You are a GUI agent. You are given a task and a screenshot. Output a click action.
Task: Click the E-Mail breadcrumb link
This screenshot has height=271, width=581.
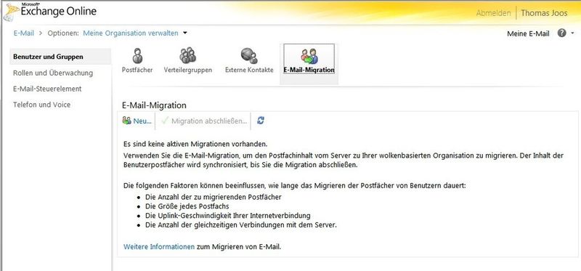pos(24,33)
